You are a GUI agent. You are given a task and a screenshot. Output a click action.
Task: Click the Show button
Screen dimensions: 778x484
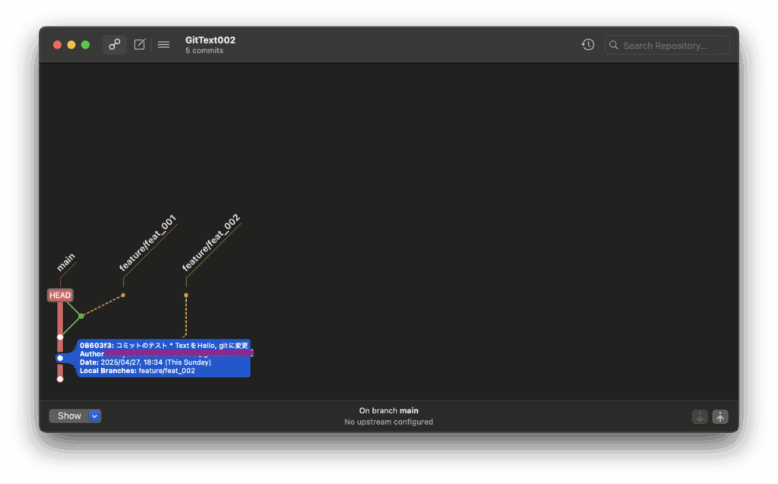[x=69, y=416]
